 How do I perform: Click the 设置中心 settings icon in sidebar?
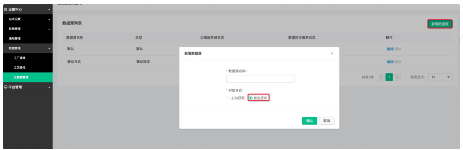click(6, 9)
